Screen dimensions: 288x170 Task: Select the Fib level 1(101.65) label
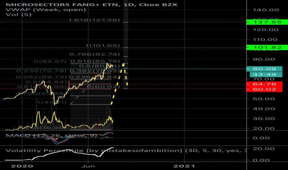pos(103,45)
